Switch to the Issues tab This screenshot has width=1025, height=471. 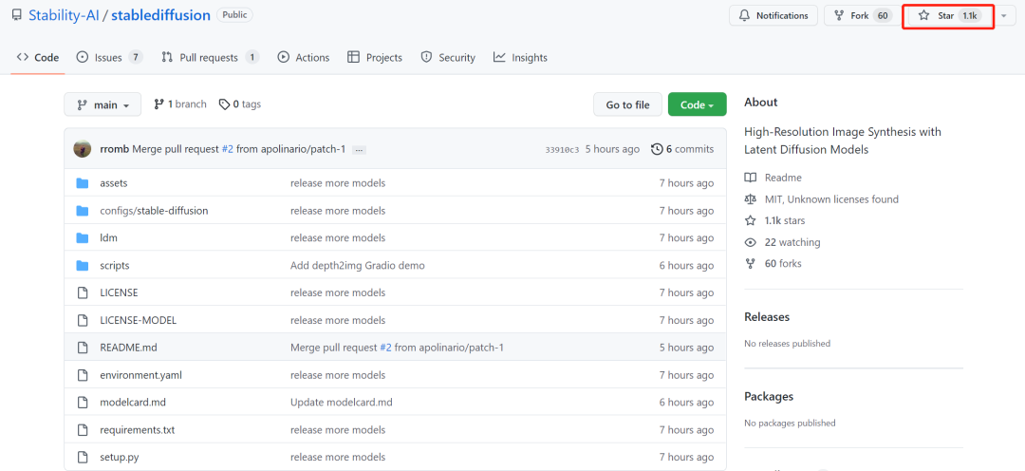tap(108, 58)
